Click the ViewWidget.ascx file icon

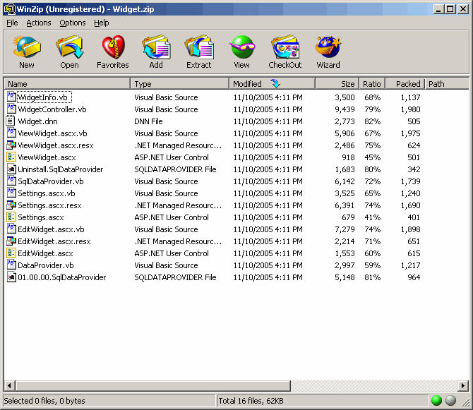(11, 157)
